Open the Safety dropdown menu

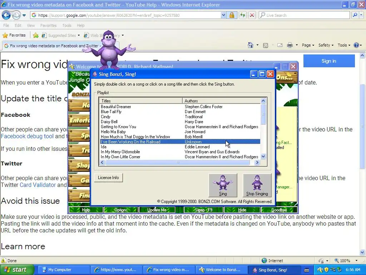(x=326, y=45)
